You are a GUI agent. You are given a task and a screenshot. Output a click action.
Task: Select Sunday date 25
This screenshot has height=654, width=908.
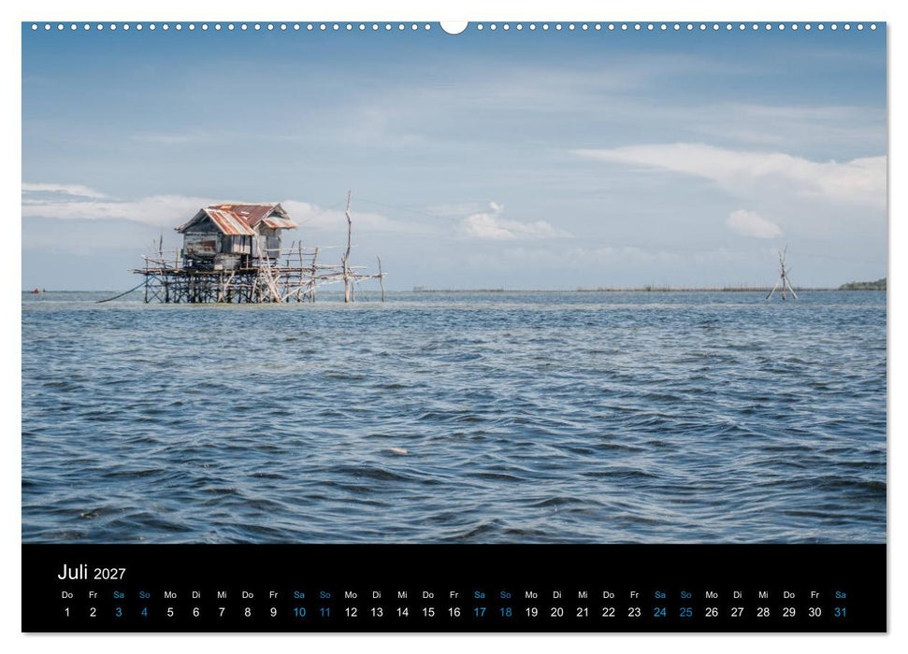[685, 612]
